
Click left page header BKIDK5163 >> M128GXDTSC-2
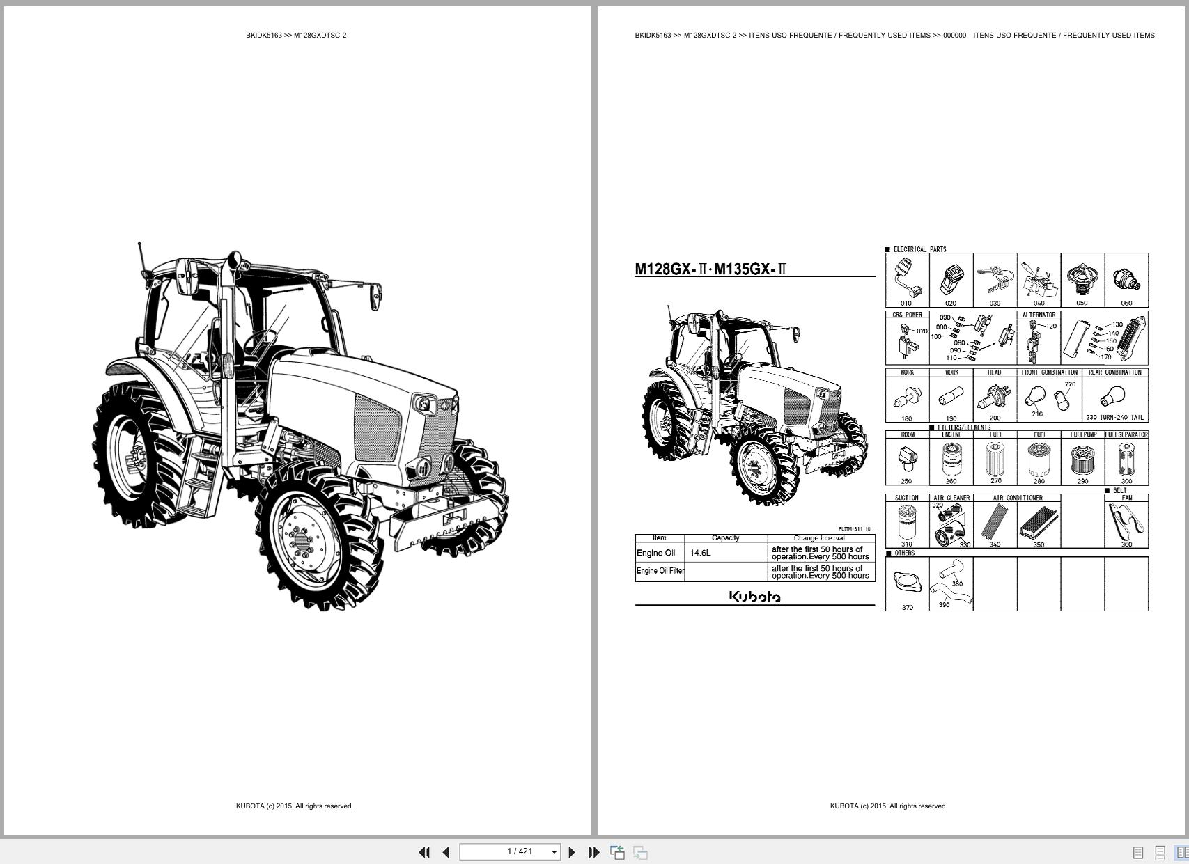pyautogui.click(x=296, y=35)
